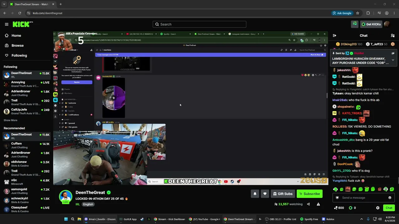The height and width of the screenshot is (224, 399).
Task: Open 313king313 top gifter entry
Action: 349,44
